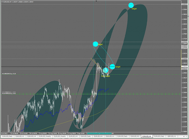Click the #114798418 buy 0.01 order label
Screen dimensions: 189x139
(9, 93)
